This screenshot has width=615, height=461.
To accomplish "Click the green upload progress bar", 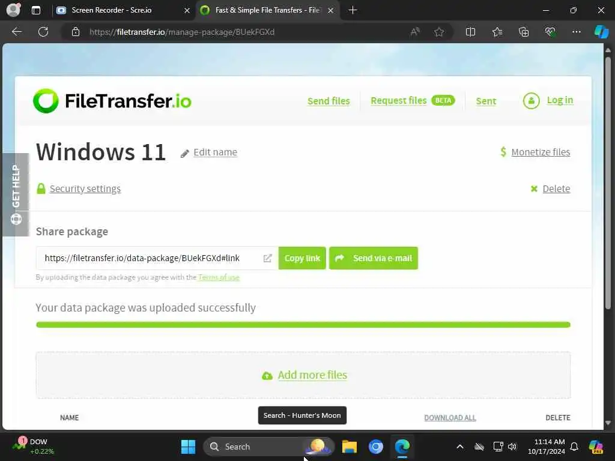I will [x=303, y=325].
